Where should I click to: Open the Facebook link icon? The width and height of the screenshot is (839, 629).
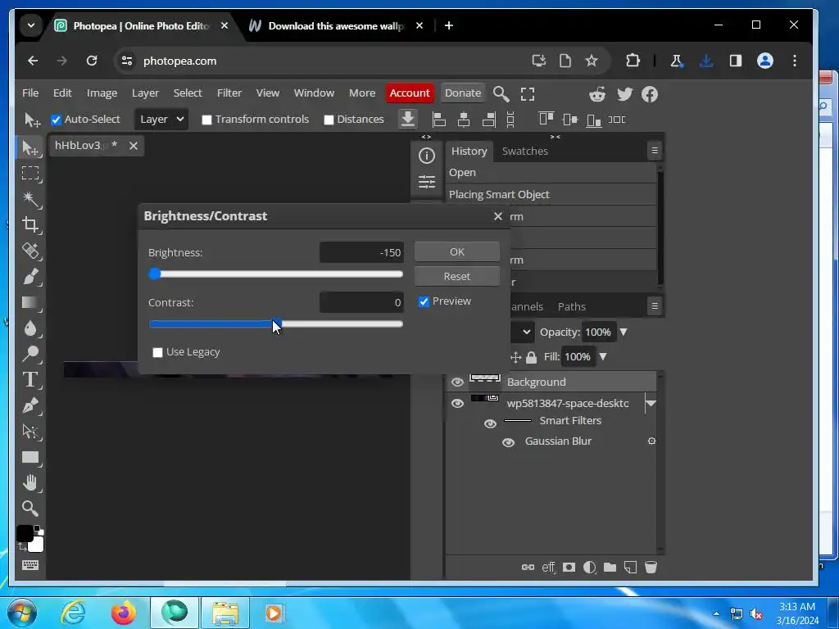click(650, 94)
